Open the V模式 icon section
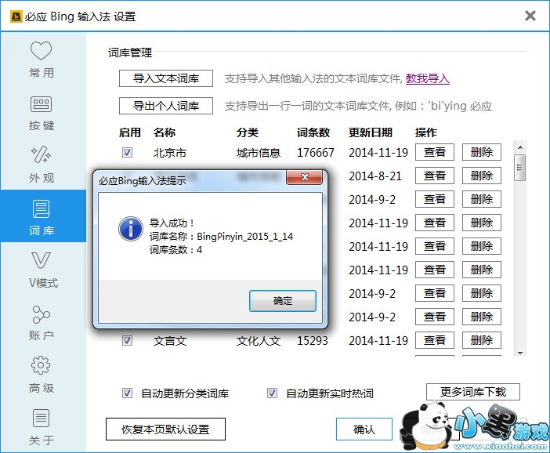The width and height of the screenshot is (550, 453). pos(41,260)
